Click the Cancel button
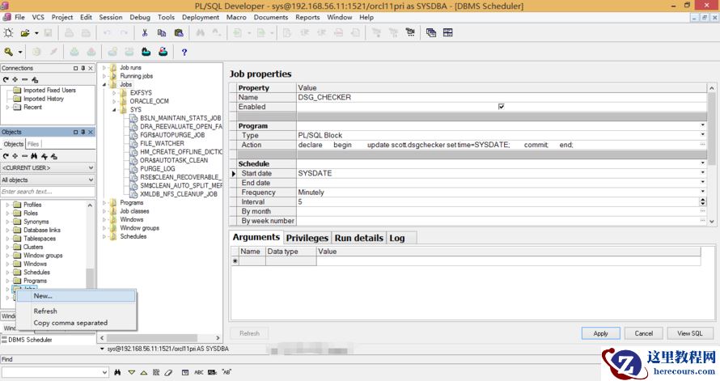The width and height of the screenshot is (720, 381). [643, 333]
